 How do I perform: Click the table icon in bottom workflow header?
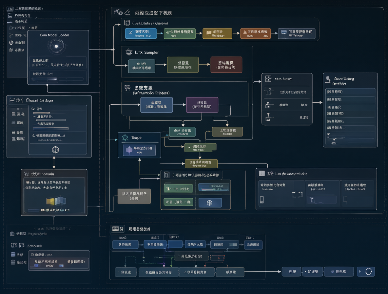pyautogui.click(x=116, y=229)
